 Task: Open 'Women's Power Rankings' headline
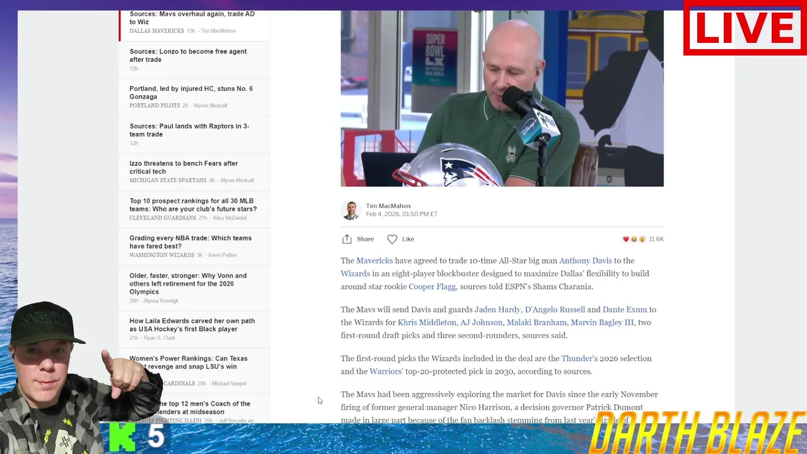coord(189,362)
